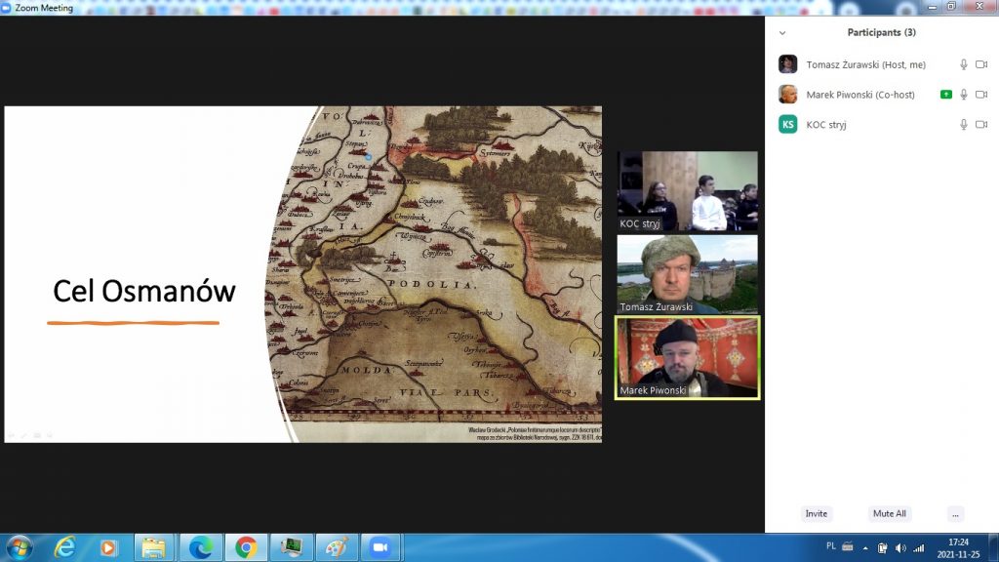Click Marek Piwonski's video camera icon
The width and height of the screenshot is (999, 562).
pos(981,95)
